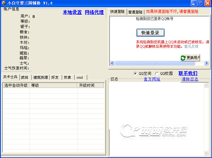
Task: Click log scrollbar up arrow
Action: pos(206,85)
